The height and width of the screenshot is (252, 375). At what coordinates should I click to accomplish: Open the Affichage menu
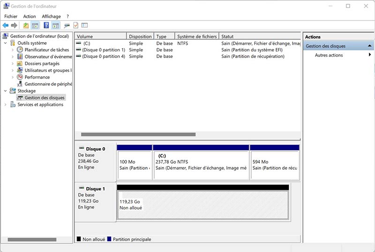pyautogui.click(x=51, y=16)
